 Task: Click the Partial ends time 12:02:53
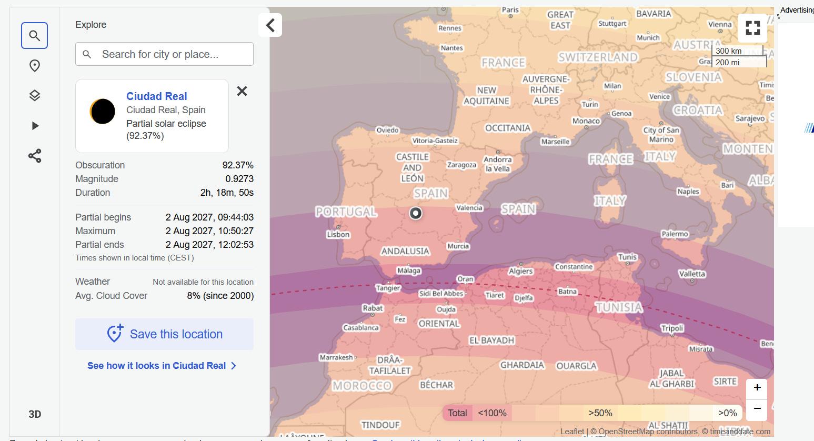pyautogui.click(x=209, y=245)
